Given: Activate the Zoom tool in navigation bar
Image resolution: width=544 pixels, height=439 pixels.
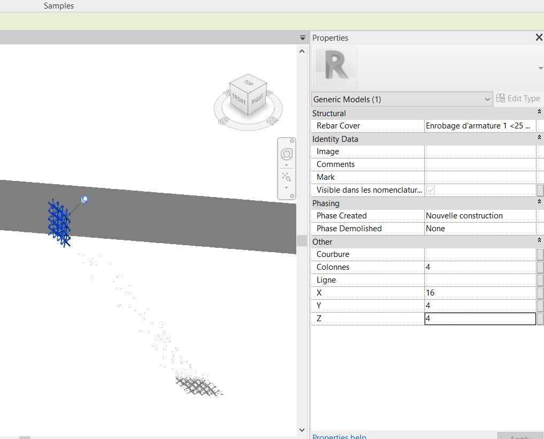Looking at the screenshot, I should click(286, 176).
